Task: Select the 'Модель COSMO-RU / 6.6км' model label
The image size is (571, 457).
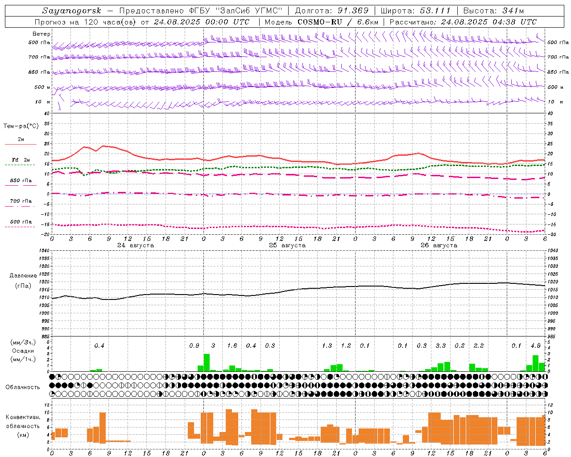Action: tap(322, 22)
